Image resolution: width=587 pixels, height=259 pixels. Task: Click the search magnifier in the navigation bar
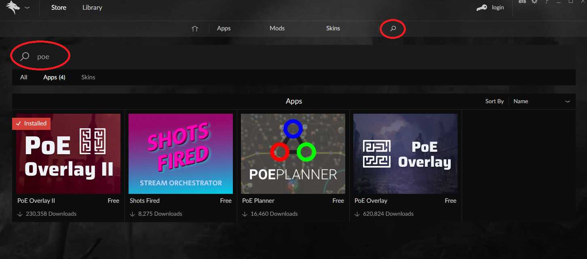pos(393,29)
